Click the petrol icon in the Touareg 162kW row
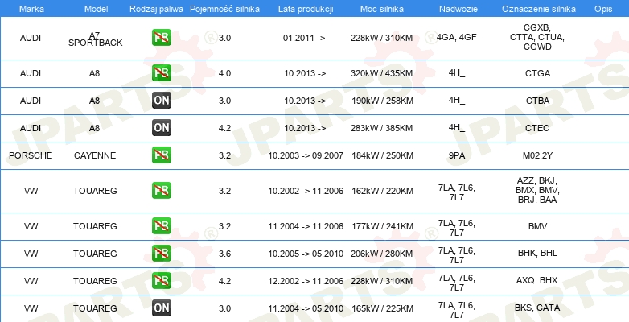Screen dimensions: 629x322 (x=161, y=190)
